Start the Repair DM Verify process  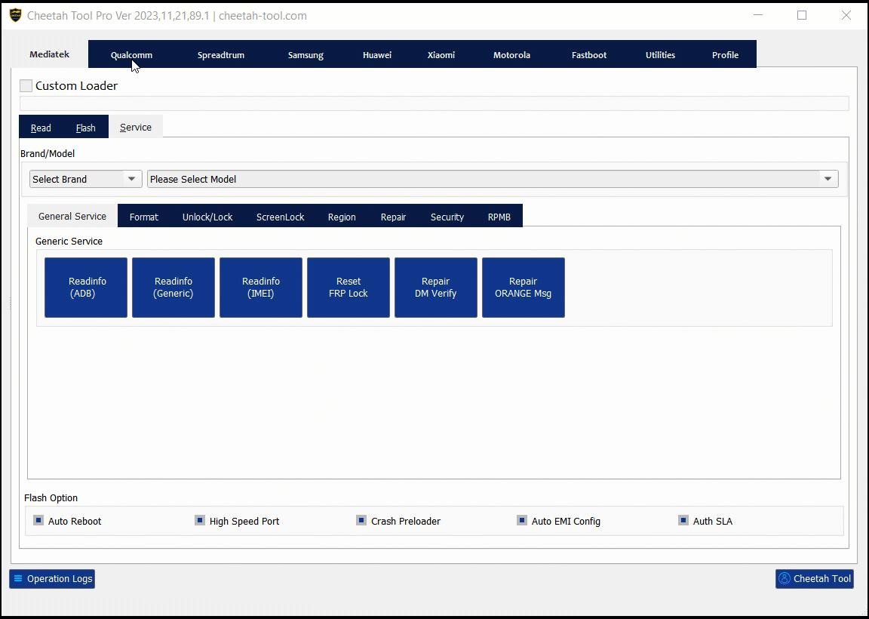pyautogui.click(x=435, y=287)
